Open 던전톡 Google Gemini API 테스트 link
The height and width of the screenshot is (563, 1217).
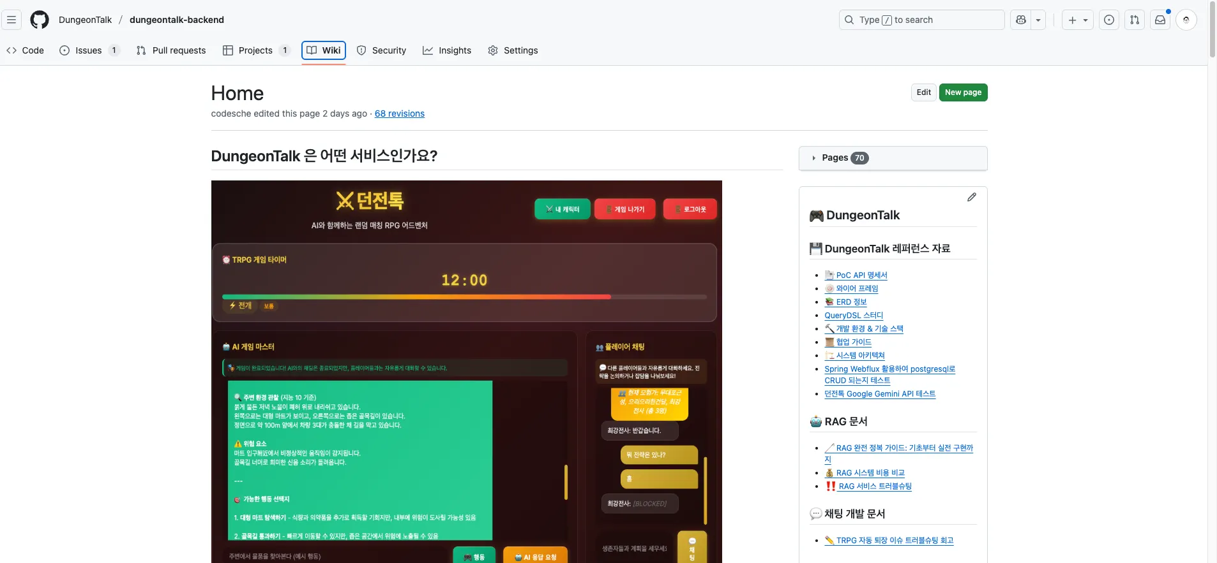(880, 394)
